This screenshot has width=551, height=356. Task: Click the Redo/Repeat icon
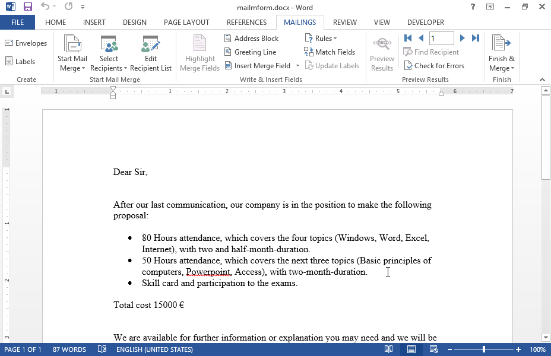point(68,7)
